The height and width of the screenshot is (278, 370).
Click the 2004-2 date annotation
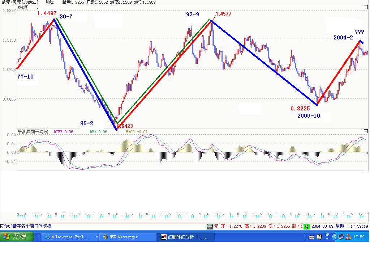coord(343,38)
